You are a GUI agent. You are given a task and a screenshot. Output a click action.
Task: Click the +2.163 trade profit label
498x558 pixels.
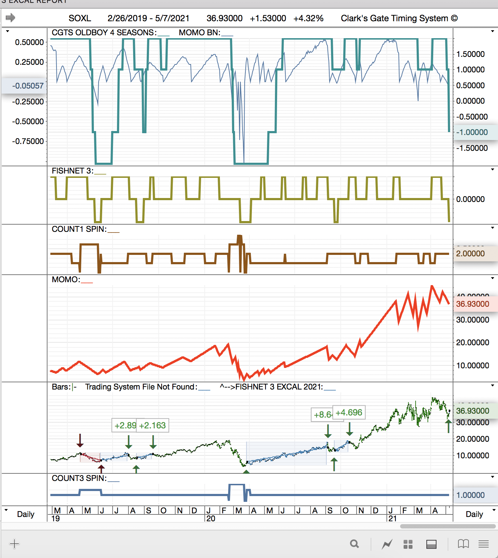[x=153, y=426]
